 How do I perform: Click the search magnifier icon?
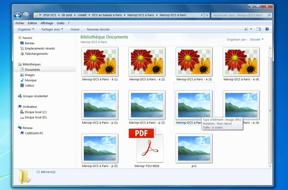point(269,15)
